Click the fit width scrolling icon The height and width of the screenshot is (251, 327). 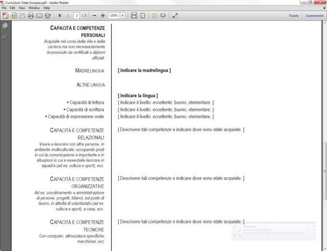pos(134,16)
